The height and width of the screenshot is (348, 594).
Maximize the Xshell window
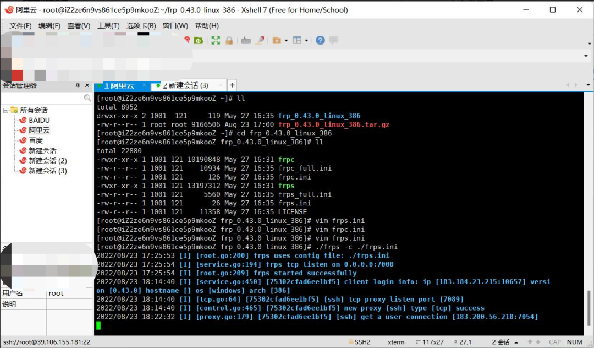click(x=553, y=10)
